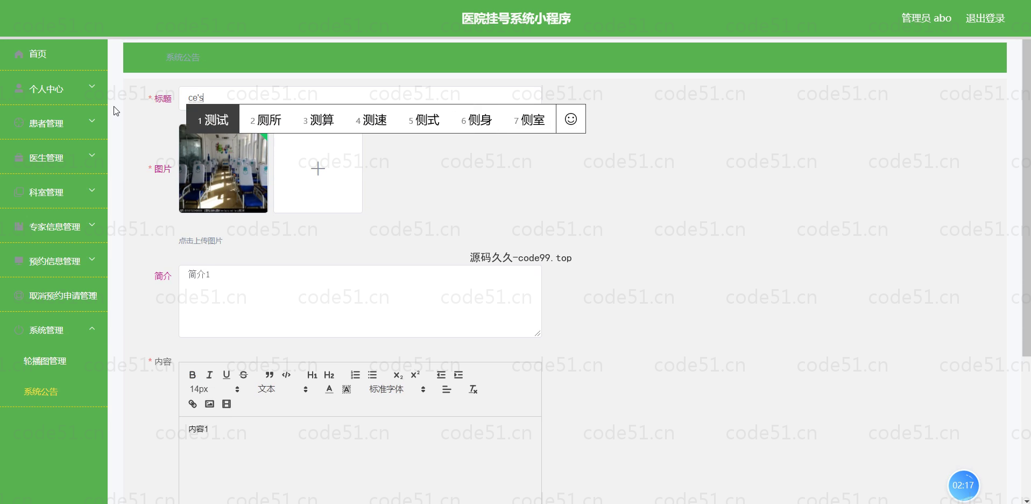
Task: Open the emoji panel in the IME bar
Action: tap(571, 119)
